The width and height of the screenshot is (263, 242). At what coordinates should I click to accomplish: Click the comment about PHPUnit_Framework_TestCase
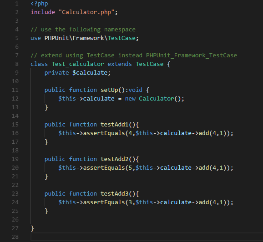(134, 55)
